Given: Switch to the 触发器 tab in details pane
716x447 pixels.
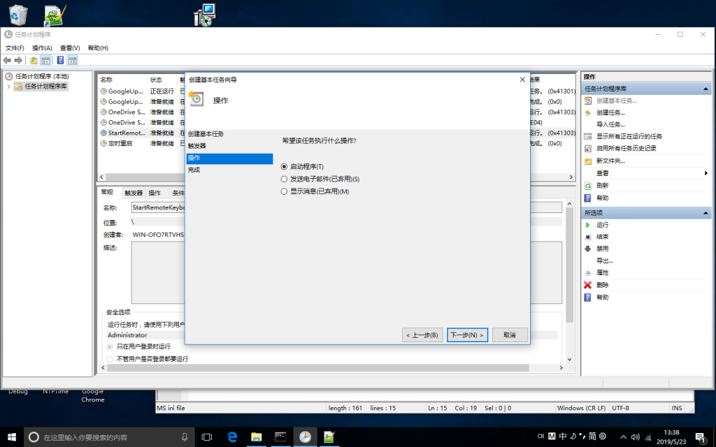Looking at the screenshot, I should pyautogui.click(x=133, y=193).
